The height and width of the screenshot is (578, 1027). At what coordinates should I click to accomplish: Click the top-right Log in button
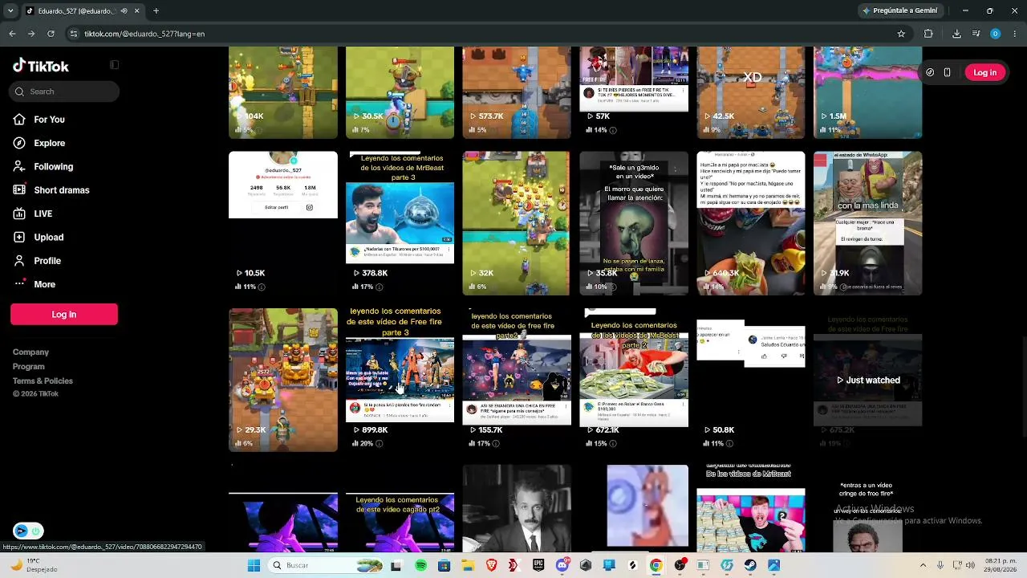pyautogui.click(x=984, y=72)
